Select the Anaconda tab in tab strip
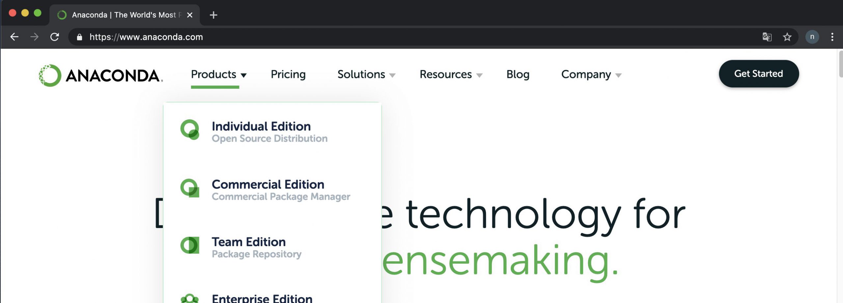 tap(124, 15)
